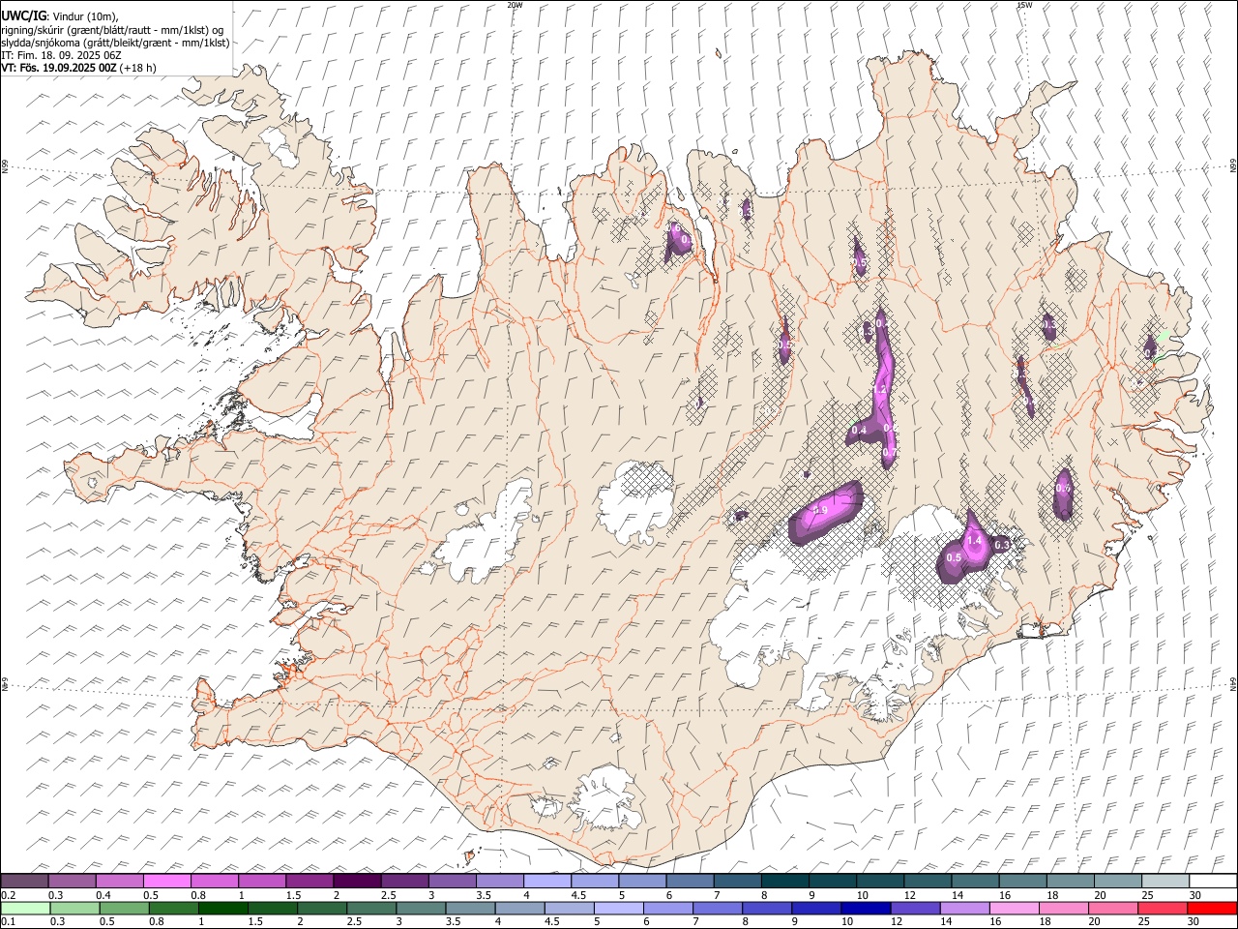Image resolution: width=1238 pixels, height=929 pixels.
Task: Click the red 25–30 rain swatch
Action: pos(1162,908)
